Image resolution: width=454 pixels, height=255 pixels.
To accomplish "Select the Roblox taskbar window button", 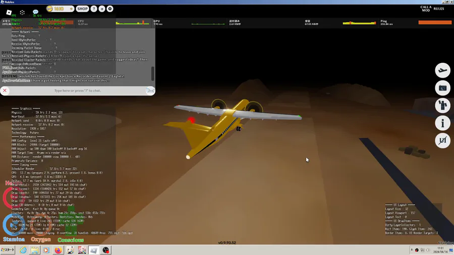I will [x=93, y=250].
